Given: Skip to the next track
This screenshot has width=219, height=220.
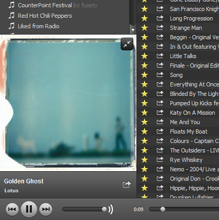Looking at the screenshot, I should pos(46,209).
